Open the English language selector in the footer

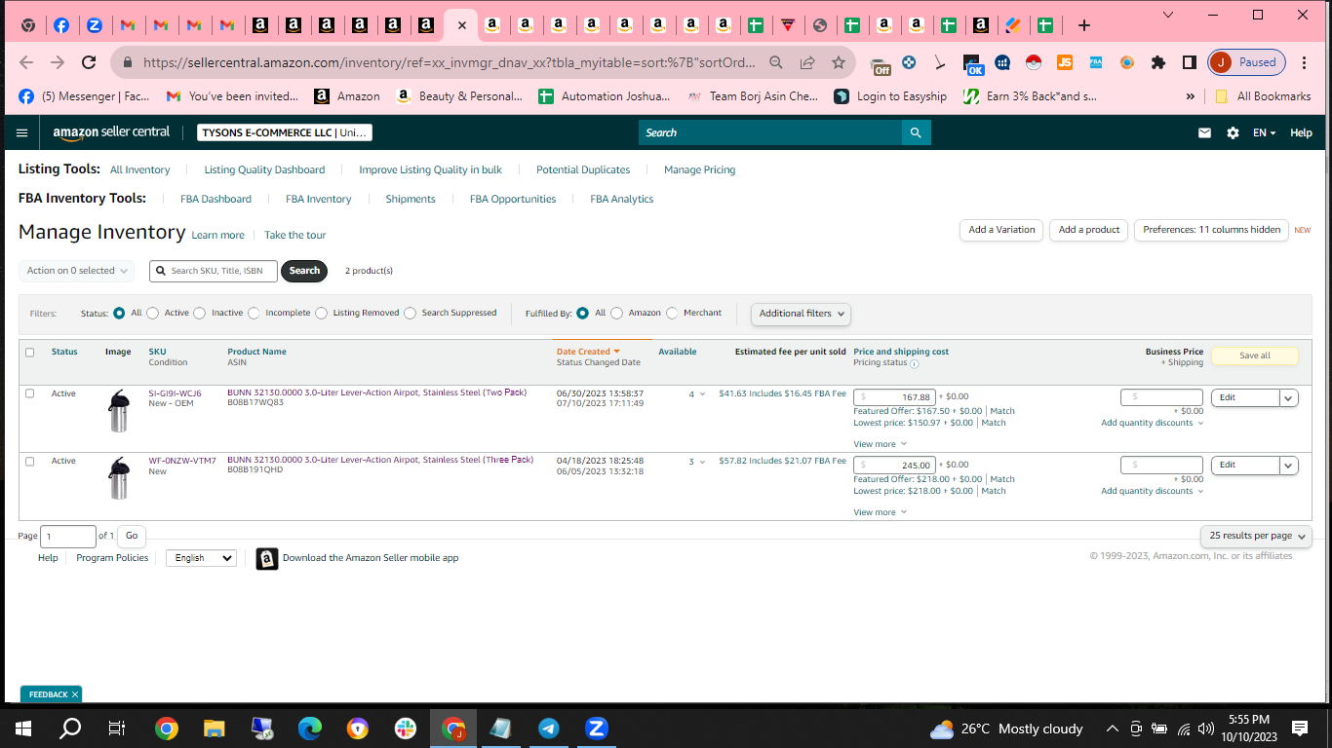pos(201,558)
